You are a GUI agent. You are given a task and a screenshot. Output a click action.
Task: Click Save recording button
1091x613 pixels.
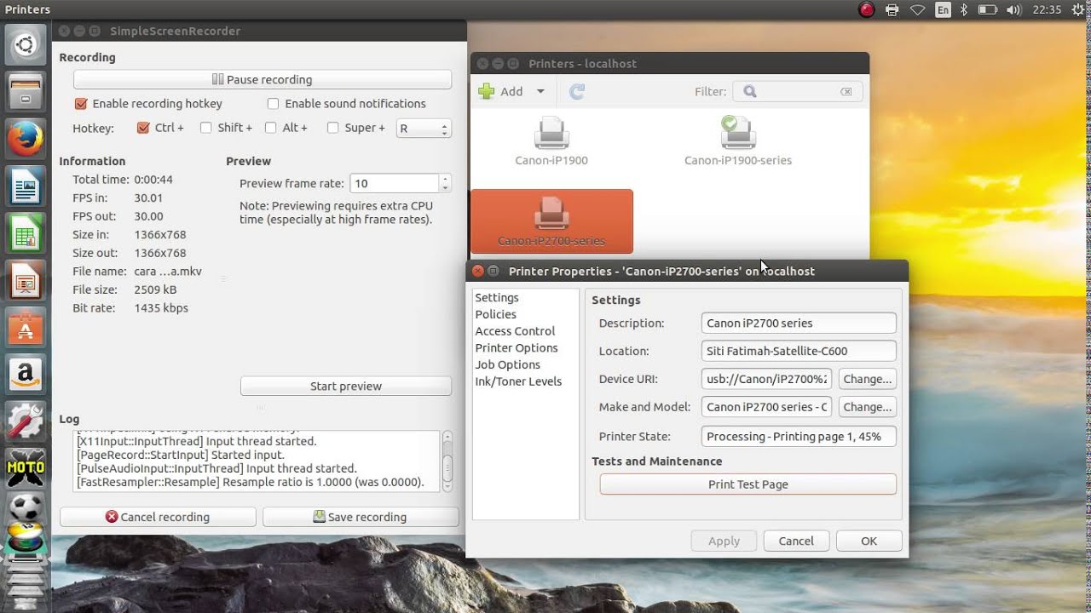[361, 517]
